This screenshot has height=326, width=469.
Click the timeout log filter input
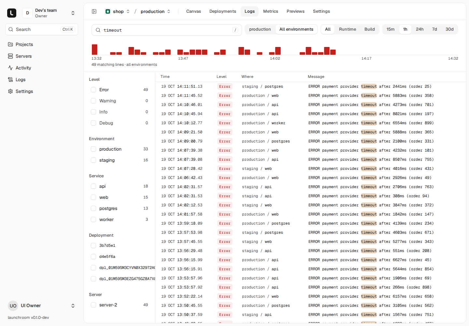(167, 30)
